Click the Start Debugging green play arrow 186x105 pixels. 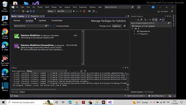coord(74,11)
